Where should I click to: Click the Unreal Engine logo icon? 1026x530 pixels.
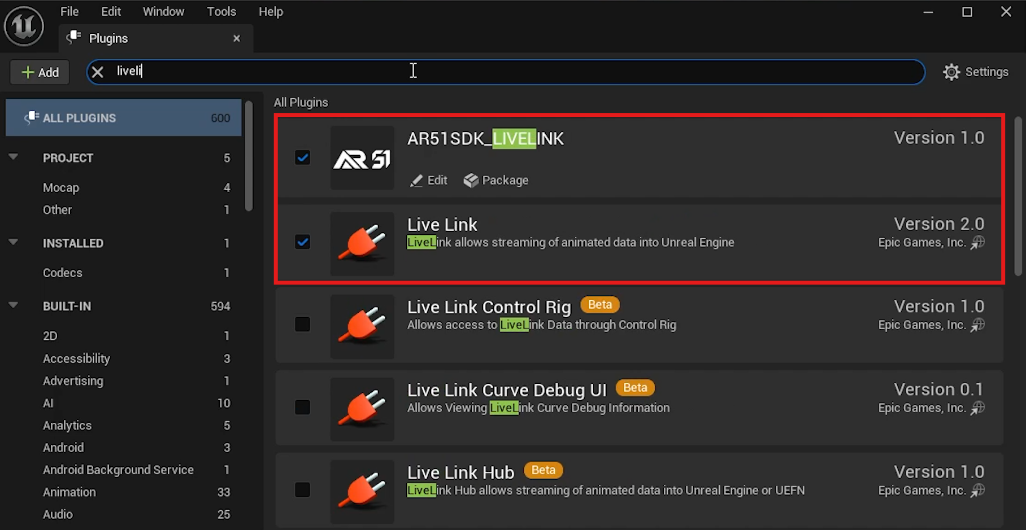tap(24, 25)
